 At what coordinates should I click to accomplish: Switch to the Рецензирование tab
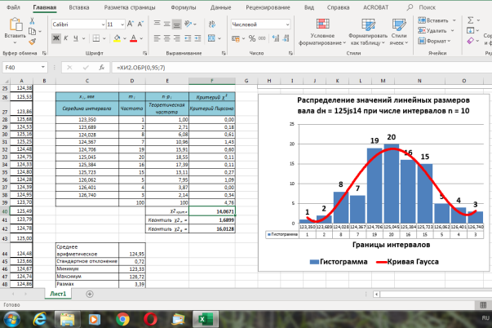[268, 7]
